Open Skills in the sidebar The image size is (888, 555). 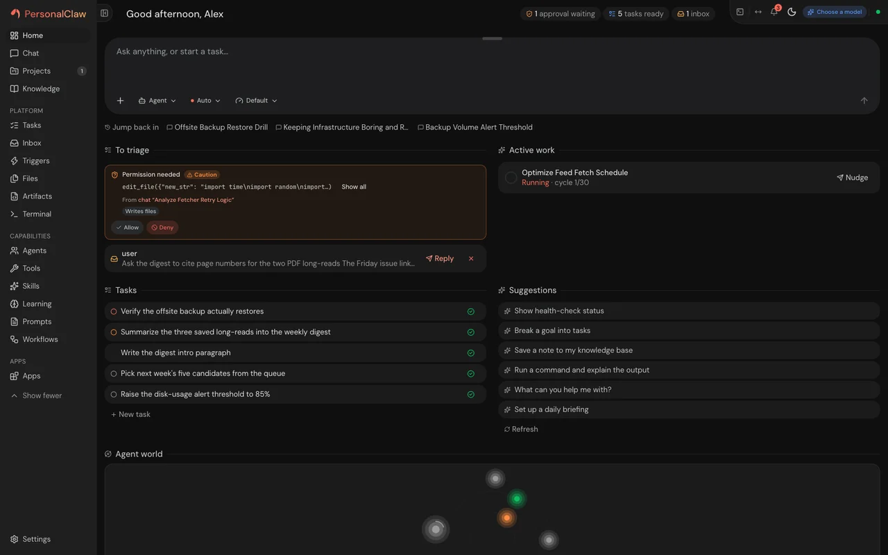pos(48,287)
